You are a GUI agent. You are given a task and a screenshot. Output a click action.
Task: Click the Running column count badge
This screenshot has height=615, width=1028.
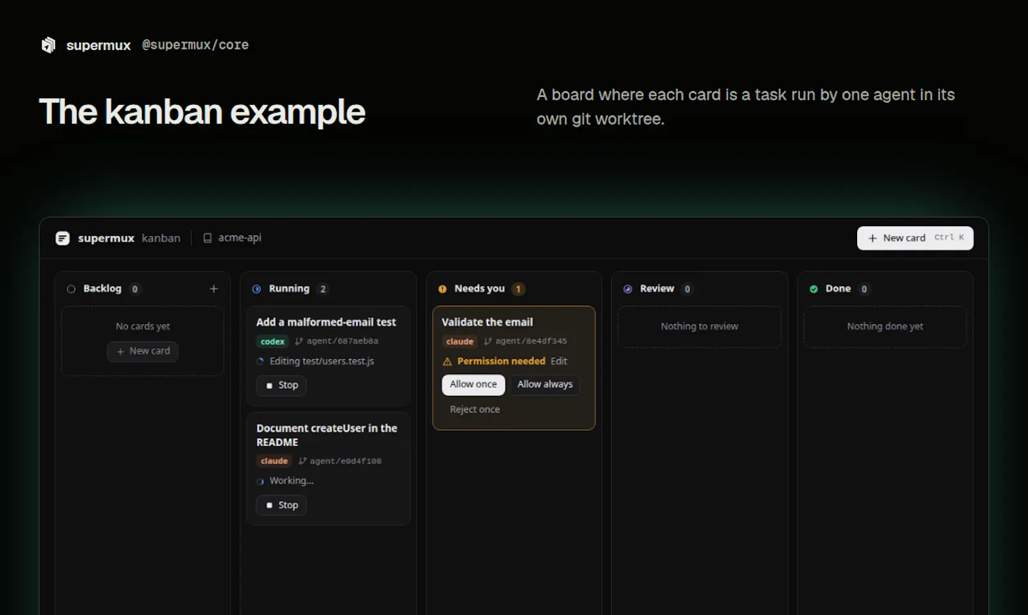coord(323,289)
